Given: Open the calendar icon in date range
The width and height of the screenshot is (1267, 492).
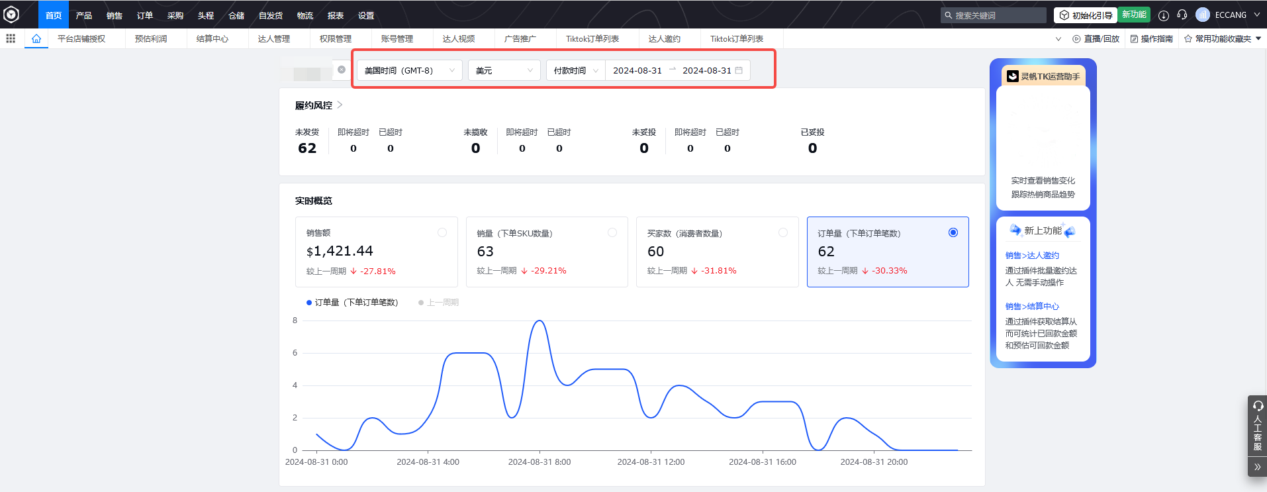Looking at the screenshot, I should [739, 70].
